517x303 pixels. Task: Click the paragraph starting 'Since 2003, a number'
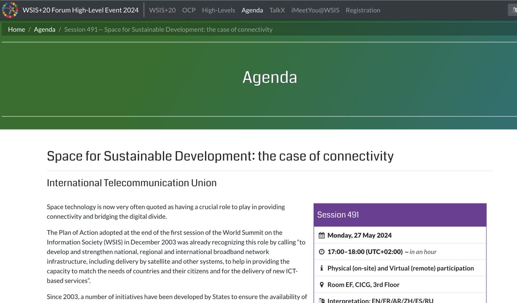[177, 297]
